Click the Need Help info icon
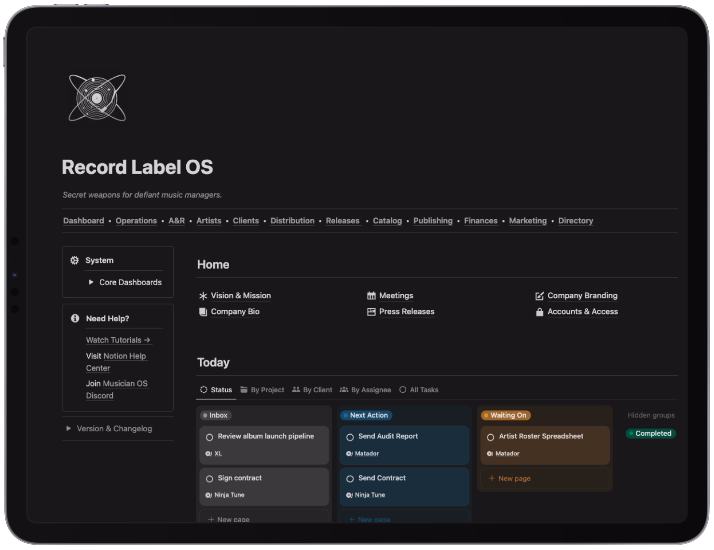 tap(75, 318)
